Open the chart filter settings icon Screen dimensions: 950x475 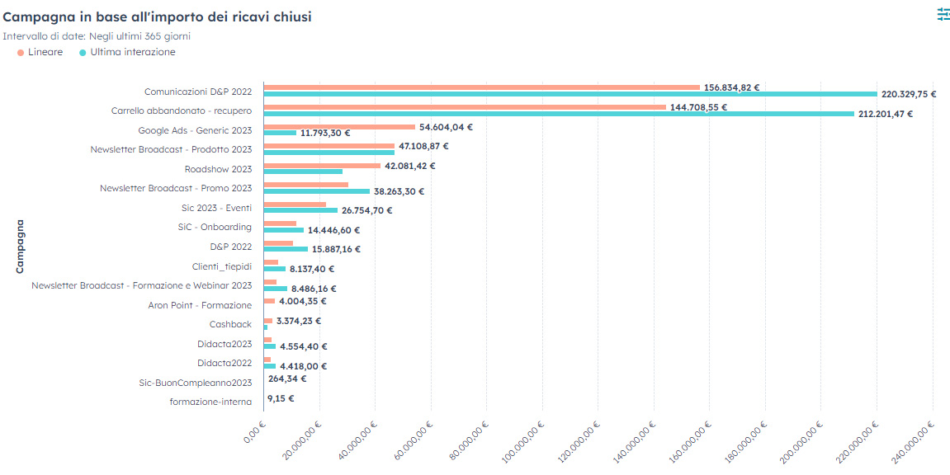click(x=943, y=14)
